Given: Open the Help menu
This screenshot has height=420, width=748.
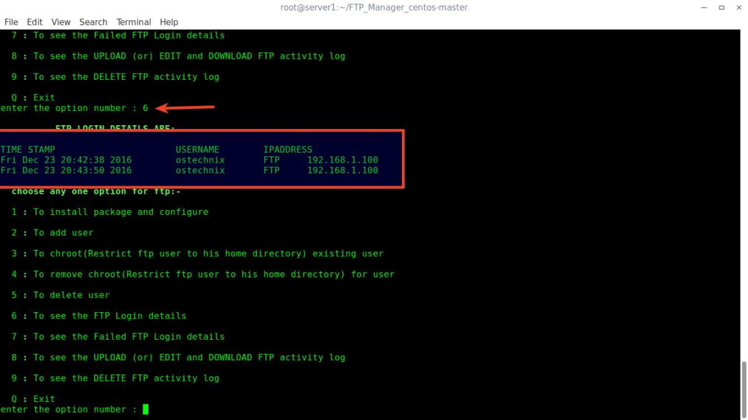Looking at the screenshot, I should tap(169, 22).
